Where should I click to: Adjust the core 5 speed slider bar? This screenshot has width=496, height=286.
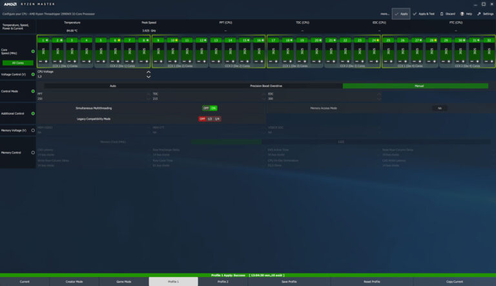pyautogui.click(x=101, y=51)
